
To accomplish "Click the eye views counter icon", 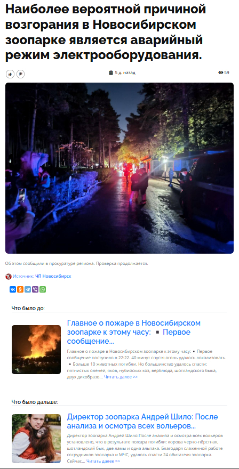I will tap(221, 72).
